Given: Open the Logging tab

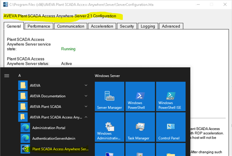Looking at the screenshot, I should pos(148,26).
